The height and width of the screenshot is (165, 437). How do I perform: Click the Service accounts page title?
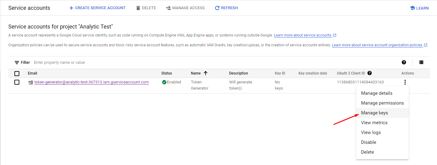click(x=29, y=8)
